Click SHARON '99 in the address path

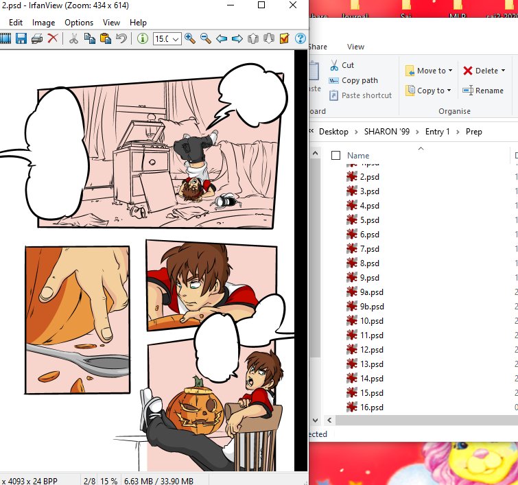tap(387, 132)
